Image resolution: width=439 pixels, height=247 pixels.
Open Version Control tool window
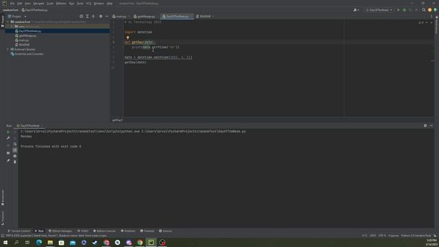point(19,231)
